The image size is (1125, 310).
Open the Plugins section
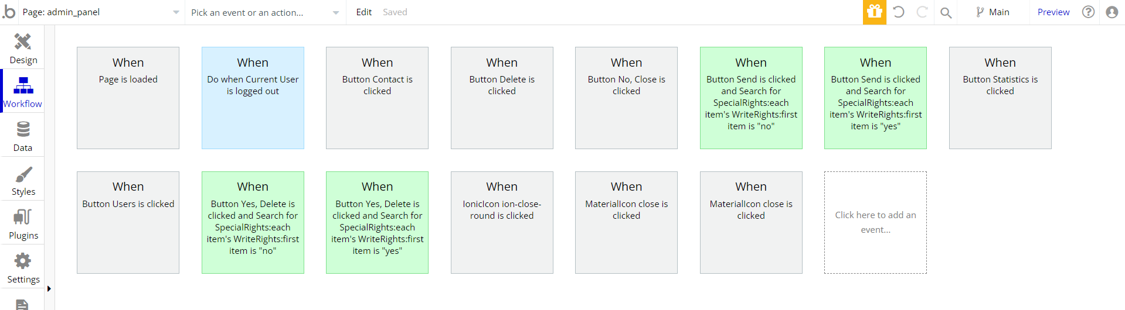pyautogui.click(x=23, y=223)
